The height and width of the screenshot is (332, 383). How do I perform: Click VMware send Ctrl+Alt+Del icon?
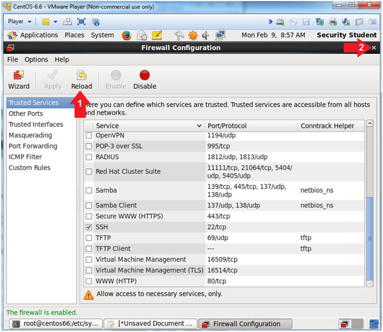pos(67,22)
